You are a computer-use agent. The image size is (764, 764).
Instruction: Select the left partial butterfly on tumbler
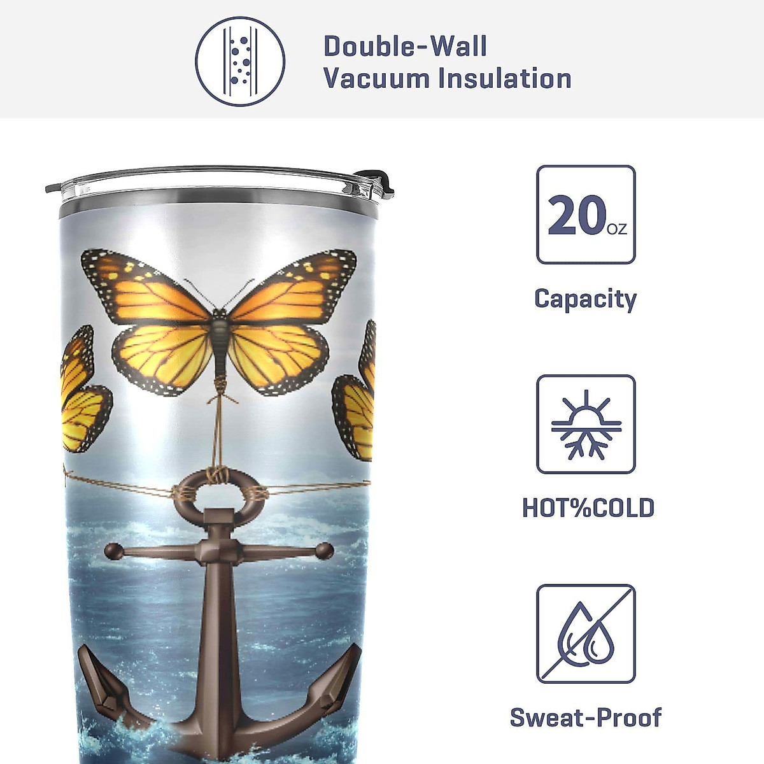click(85, 388)
